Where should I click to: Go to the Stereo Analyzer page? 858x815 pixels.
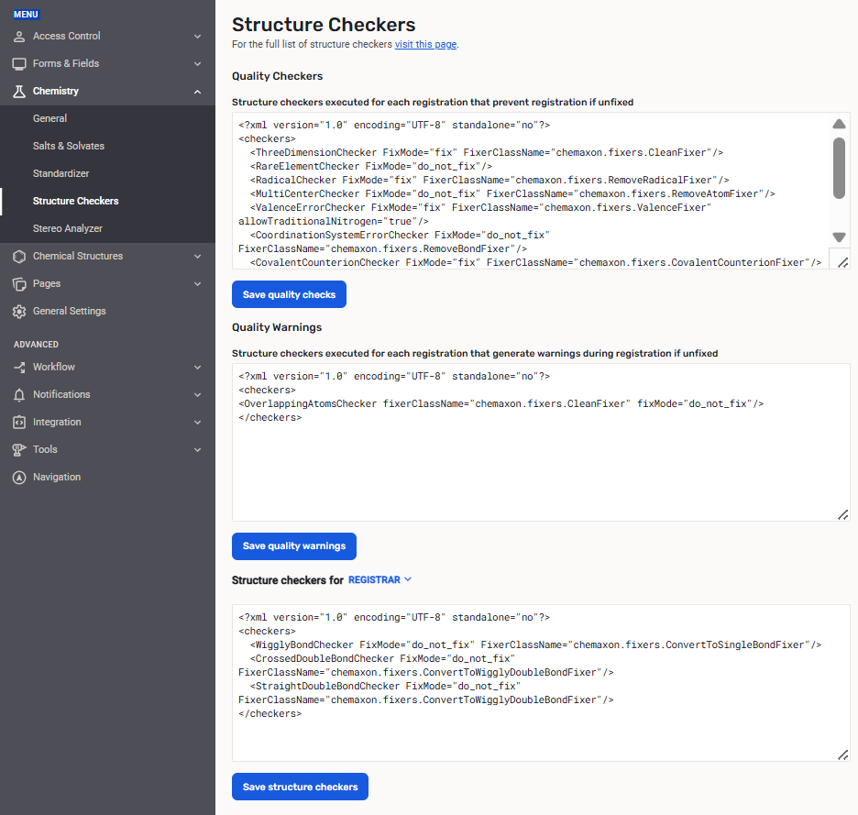click(x=68, y=229)
